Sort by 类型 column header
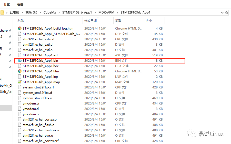The image size is (231, 144). pos(118,21)
